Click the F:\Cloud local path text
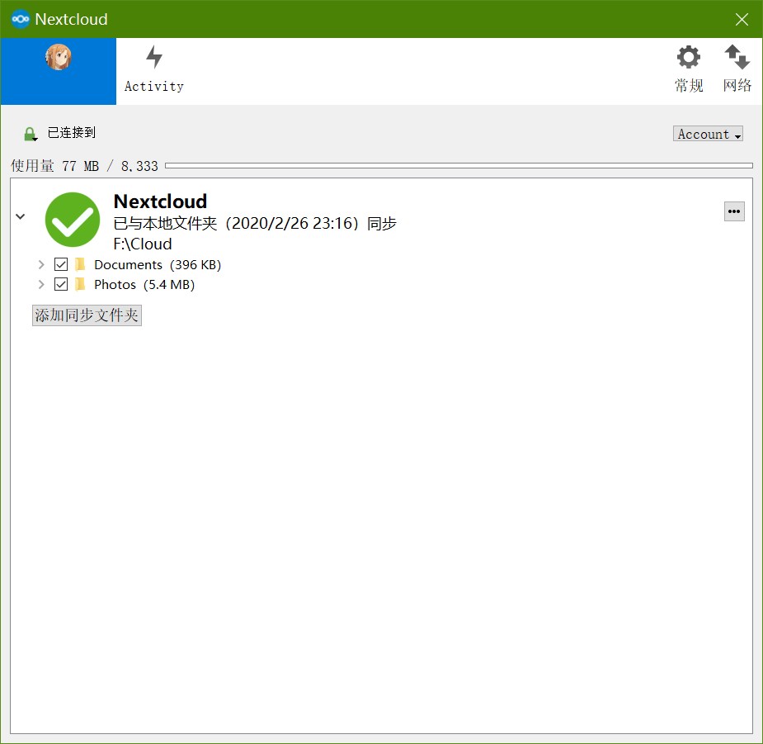This screenshot has width=763, height=744. 143,244
